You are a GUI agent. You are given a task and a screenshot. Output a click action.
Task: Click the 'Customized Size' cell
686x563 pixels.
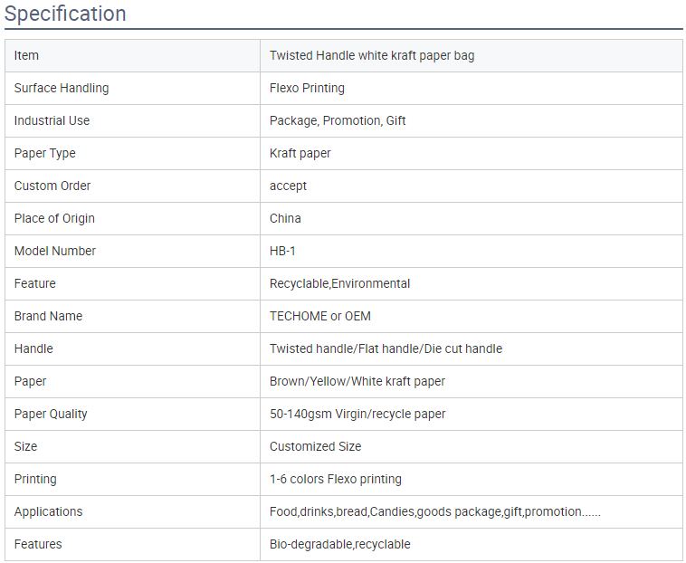coord(472,446)
